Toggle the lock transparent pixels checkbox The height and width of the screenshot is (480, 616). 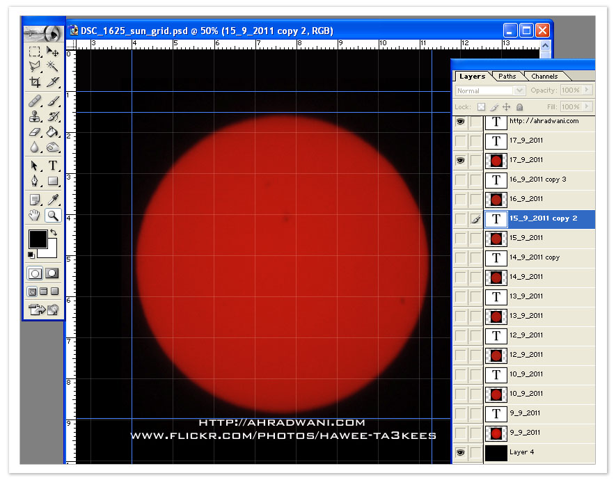pyautogui.click(x=481, y=107)
